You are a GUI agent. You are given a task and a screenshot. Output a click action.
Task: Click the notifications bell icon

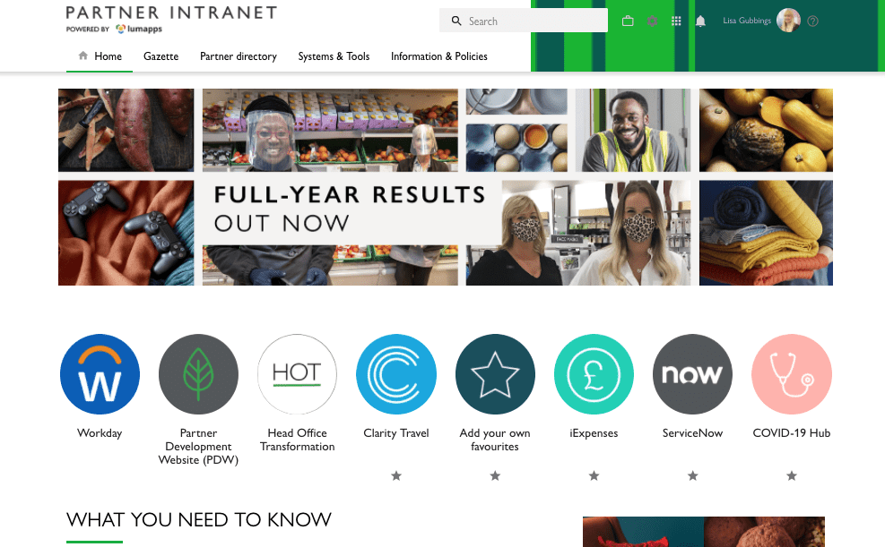(700, 21)
